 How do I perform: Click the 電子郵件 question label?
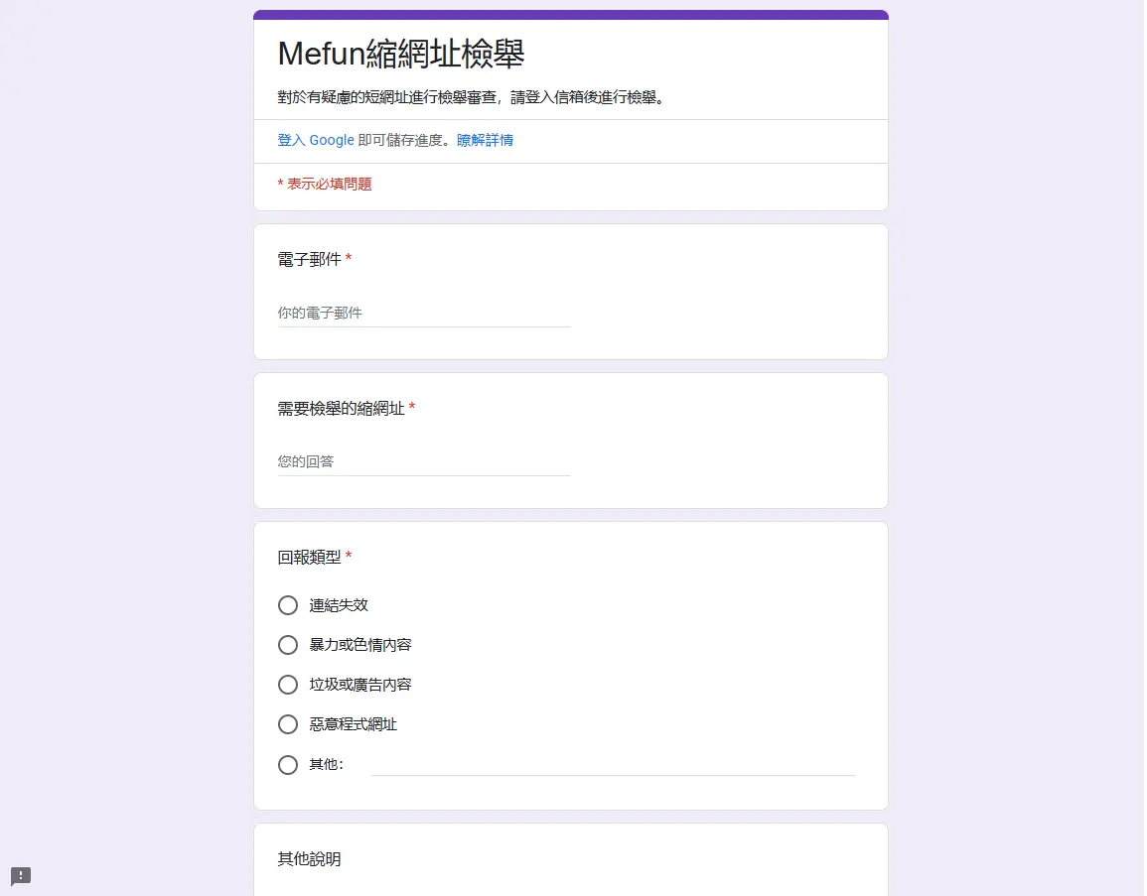coord(309,259)
